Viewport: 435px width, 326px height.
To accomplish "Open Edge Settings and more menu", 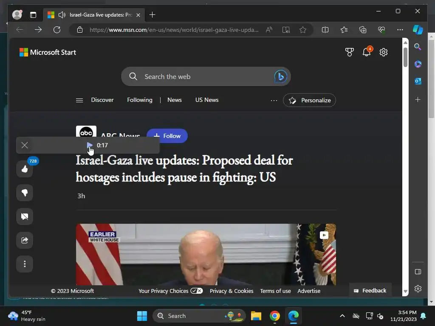I will [x=400, y=30].
